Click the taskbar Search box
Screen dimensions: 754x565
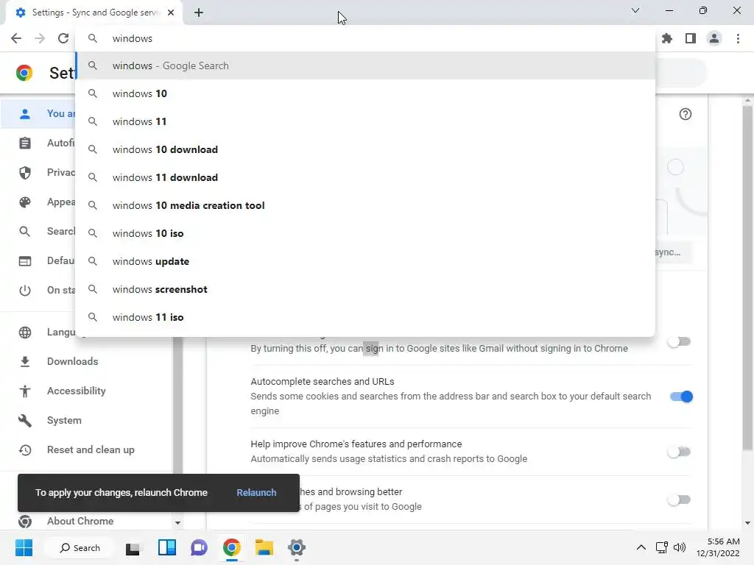pos(80,547)
